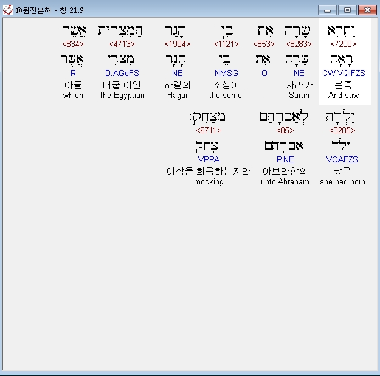
Task: Select Strong's number <1121>
Action: coord(226,44)
